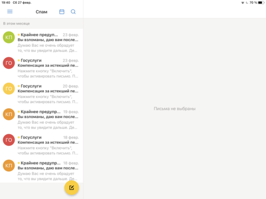Tap the search magnifier icon
The image size is (266, 199).
coord(73,12)
